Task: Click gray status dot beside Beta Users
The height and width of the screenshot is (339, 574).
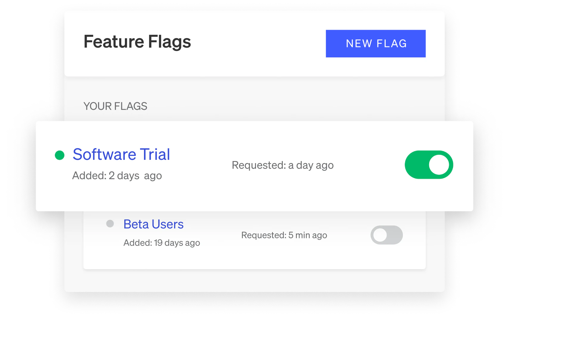Action: click(110, 224)
